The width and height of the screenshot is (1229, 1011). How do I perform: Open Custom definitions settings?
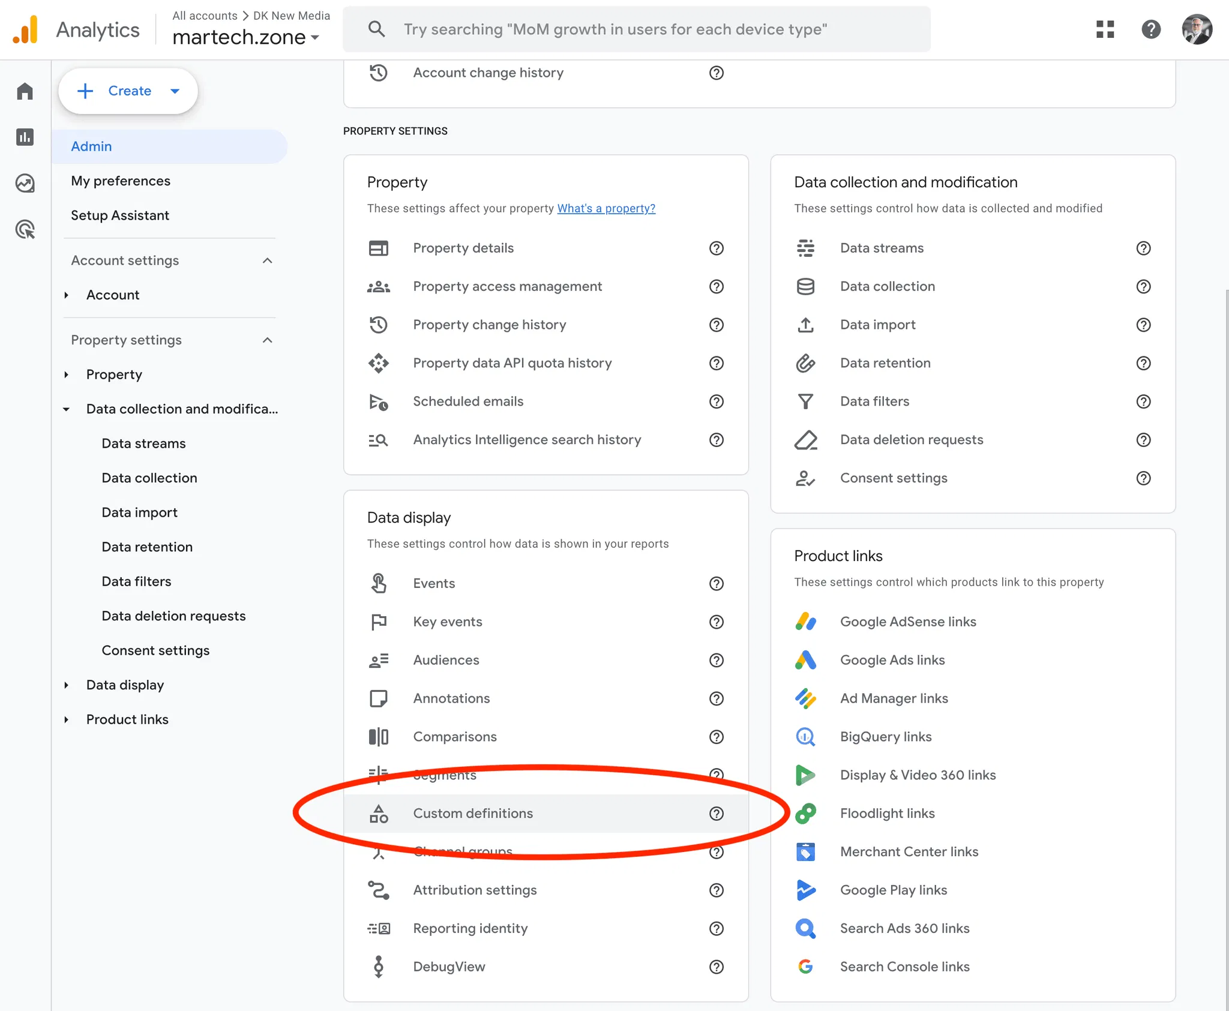point(473,813)
